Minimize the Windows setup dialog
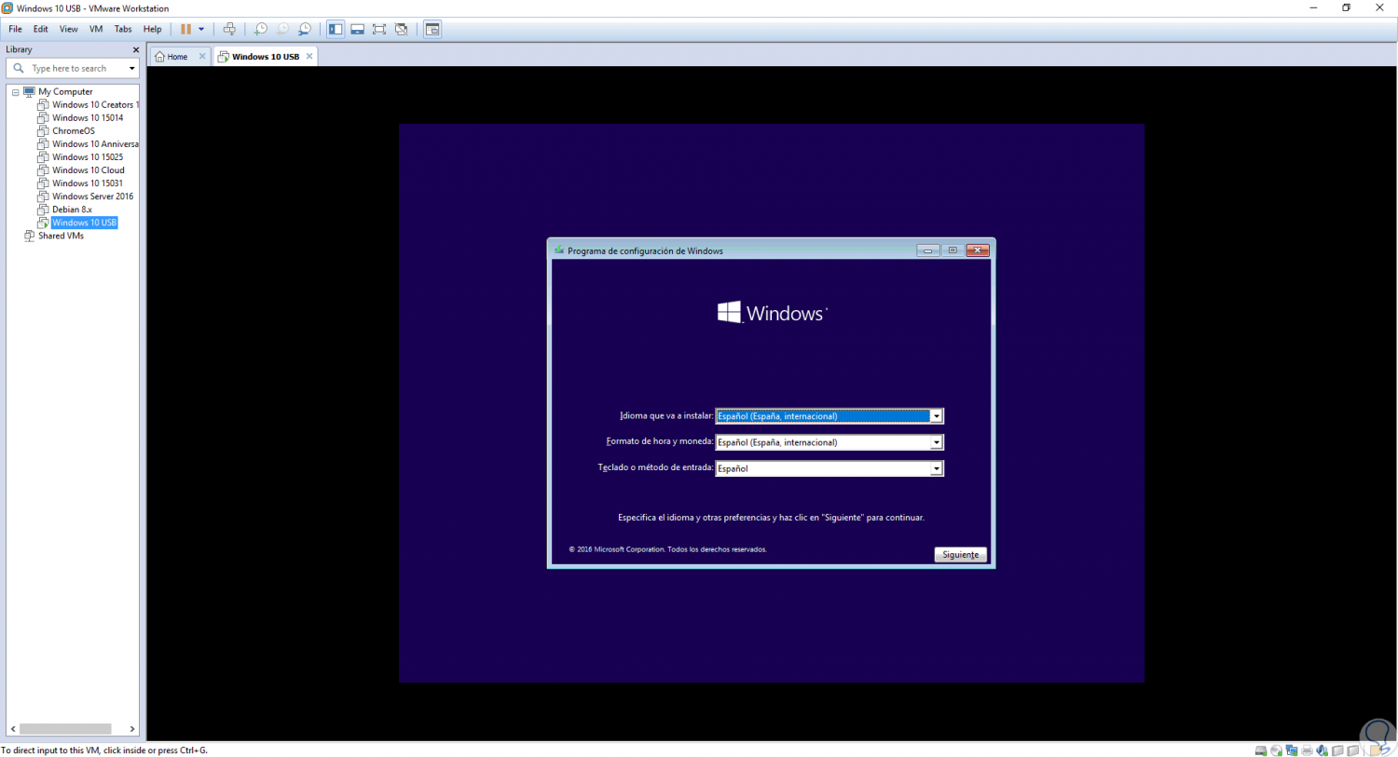Image resolution: width=1398 pixels, height=757 pixels. tap(928, 250)
